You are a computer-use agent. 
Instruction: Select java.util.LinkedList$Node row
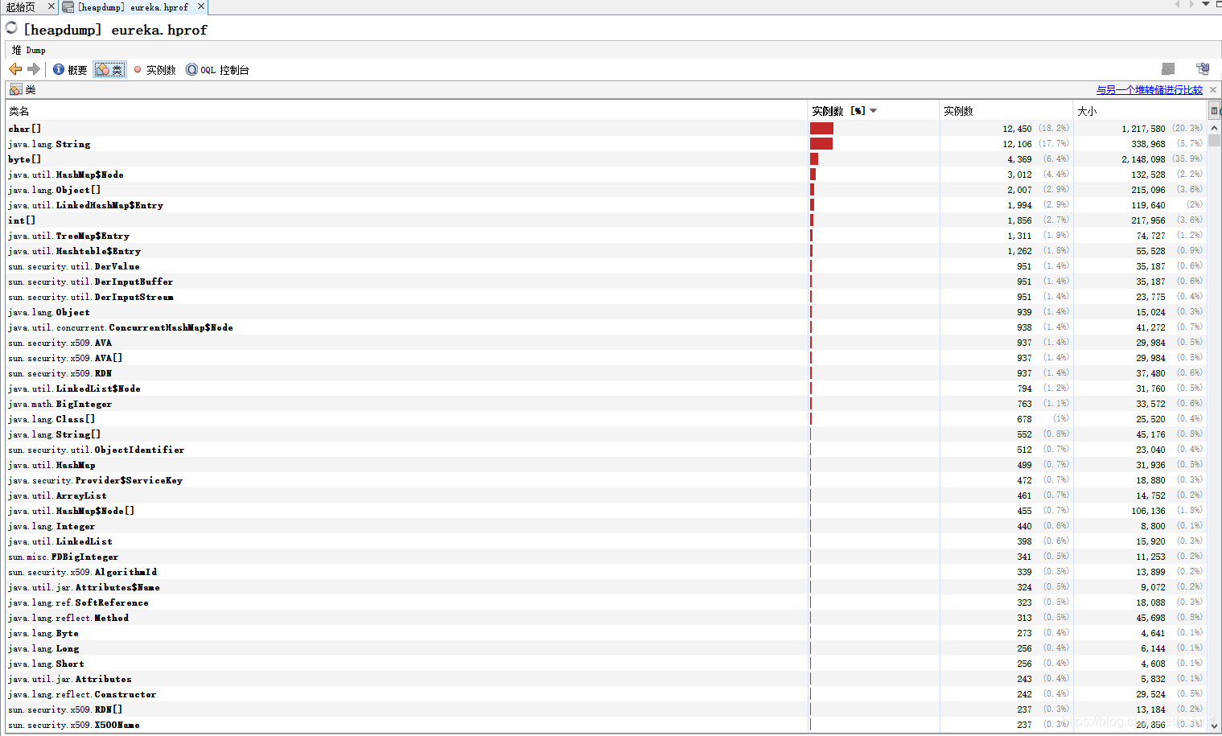tap(607, 389)
